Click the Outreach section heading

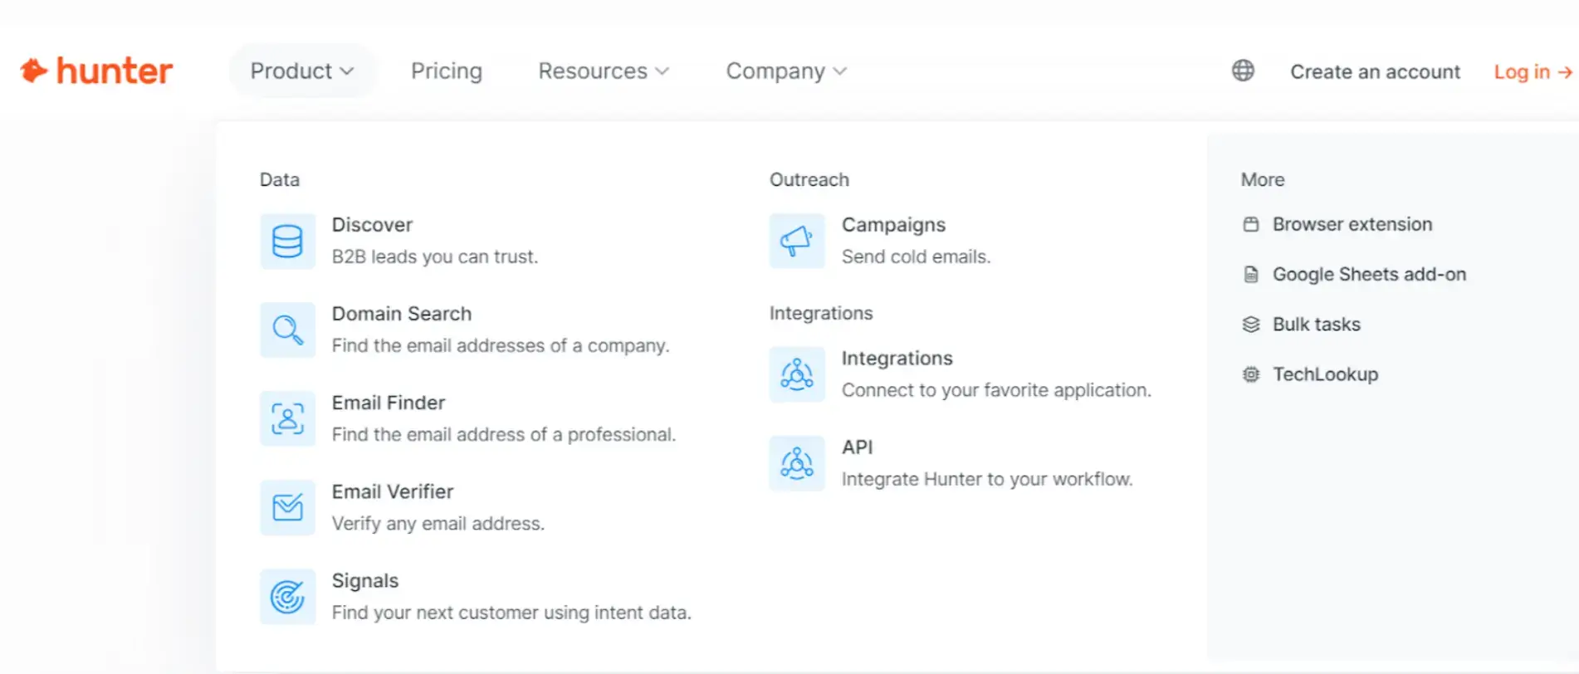(809, 180)
